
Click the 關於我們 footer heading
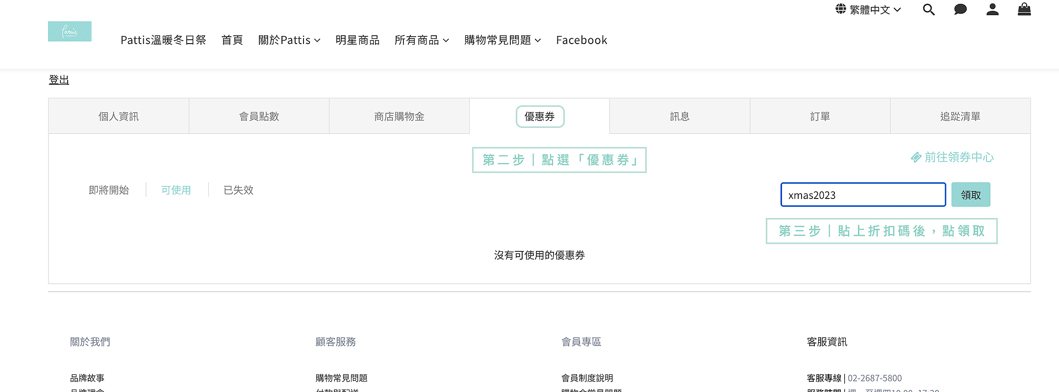click(90, 342)
